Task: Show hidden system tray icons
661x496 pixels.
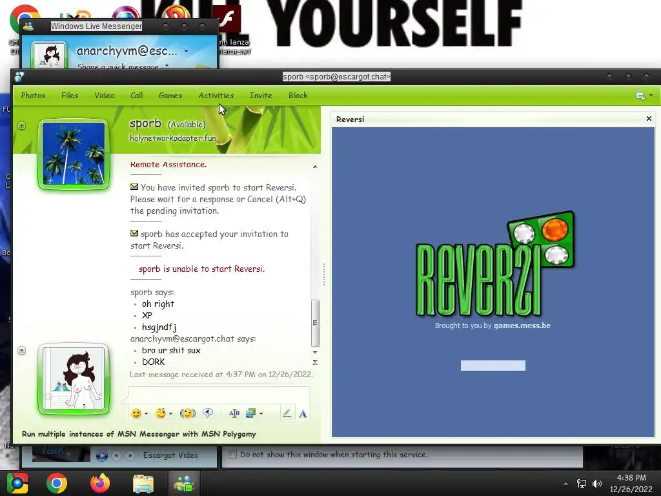Action: (565, 484)
